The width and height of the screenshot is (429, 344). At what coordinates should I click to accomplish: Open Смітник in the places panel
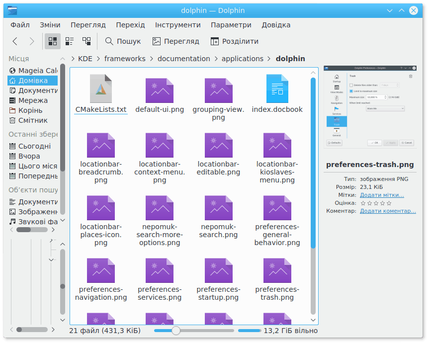coord(33,120)
